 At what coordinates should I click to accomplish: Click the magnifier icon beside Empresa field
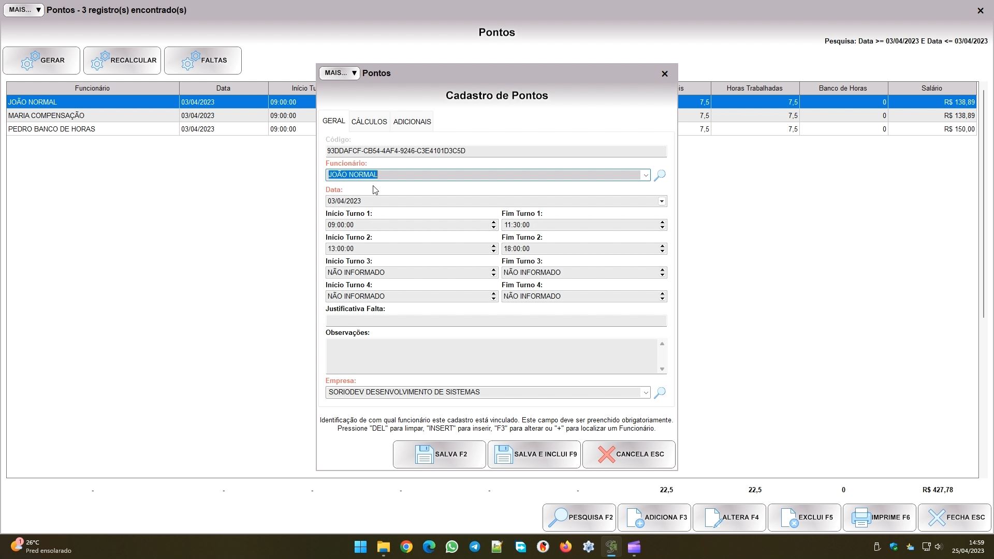pyautogui.click(x=660, y=393)
